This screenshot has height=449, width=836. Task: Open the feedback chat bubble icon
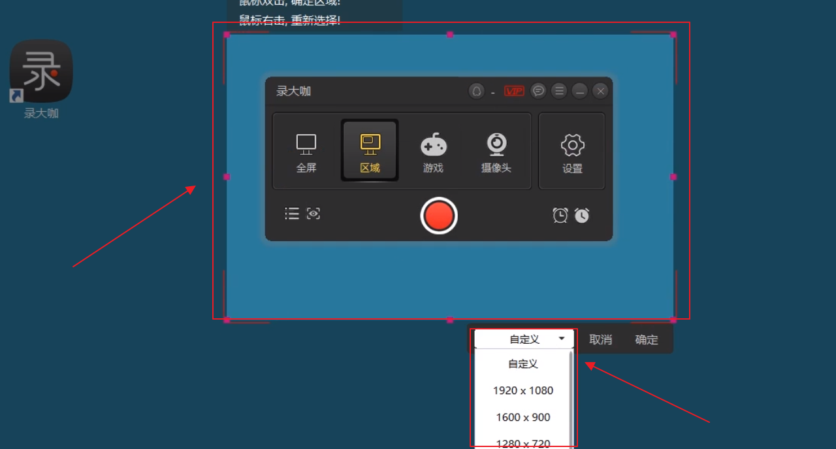[x=538, y=91]
